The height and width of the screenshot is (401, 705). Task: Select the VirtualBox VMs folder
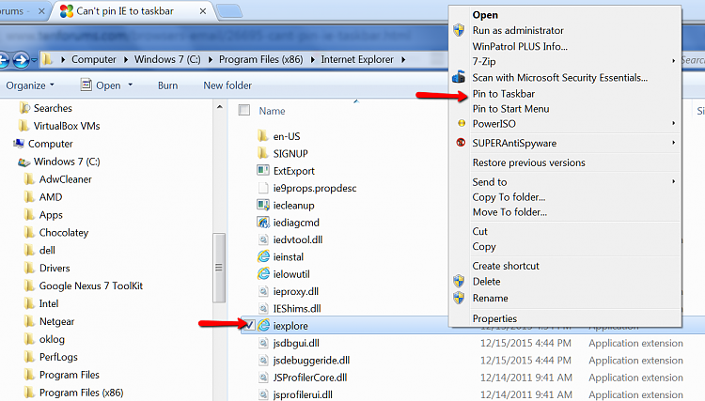click(67, 126)
